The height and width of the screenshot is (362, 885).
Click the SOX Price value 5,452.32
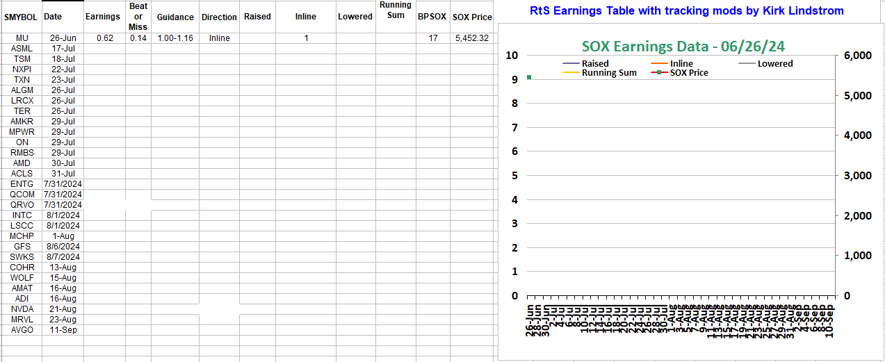point(471,38)
